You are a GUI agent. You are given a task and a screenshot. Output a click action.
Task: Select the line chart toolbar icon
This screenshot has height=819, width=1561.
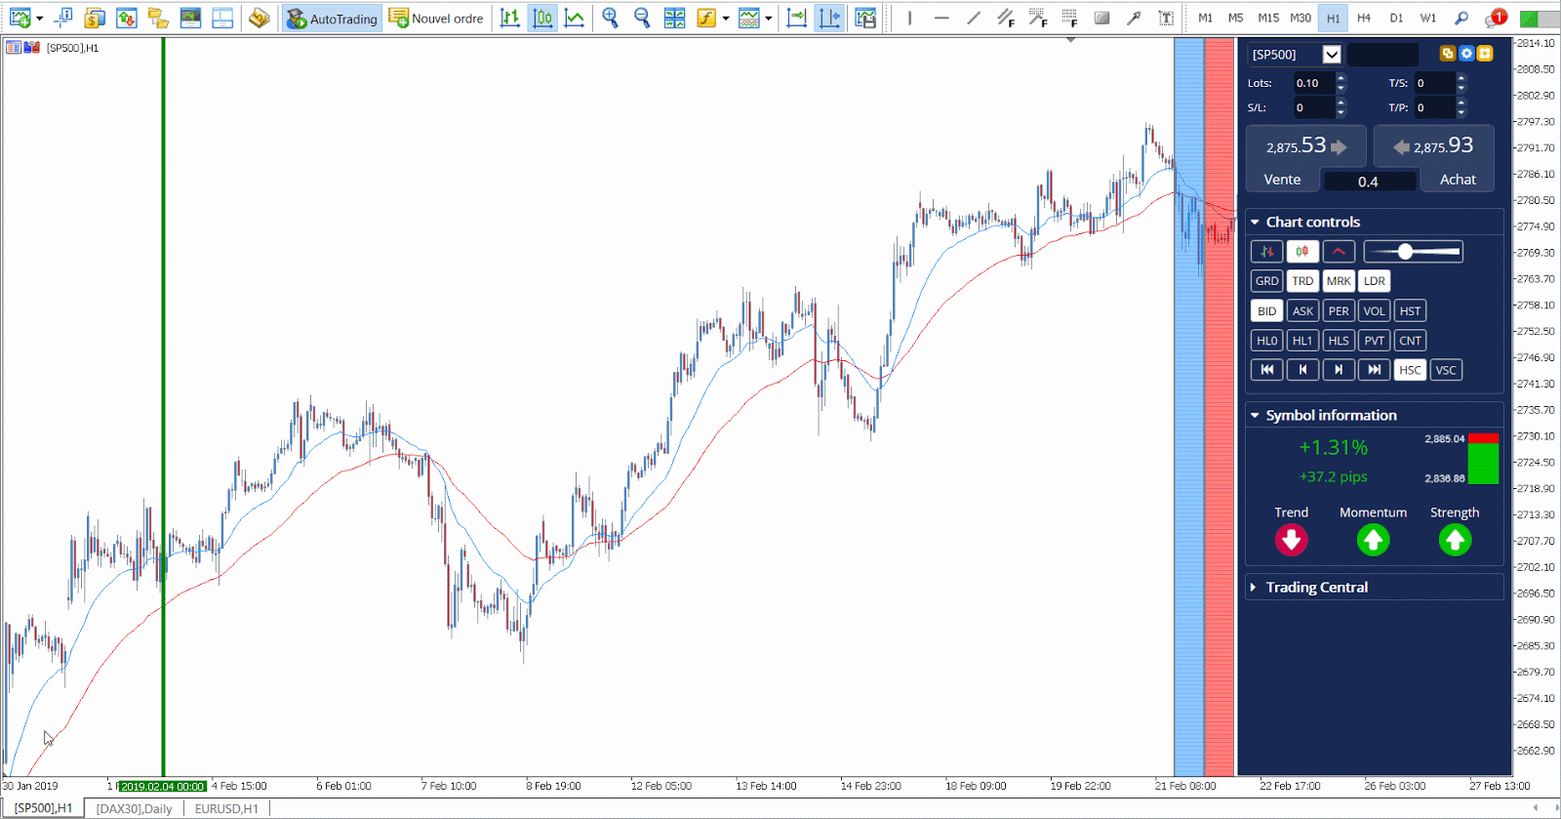point(575,18)
